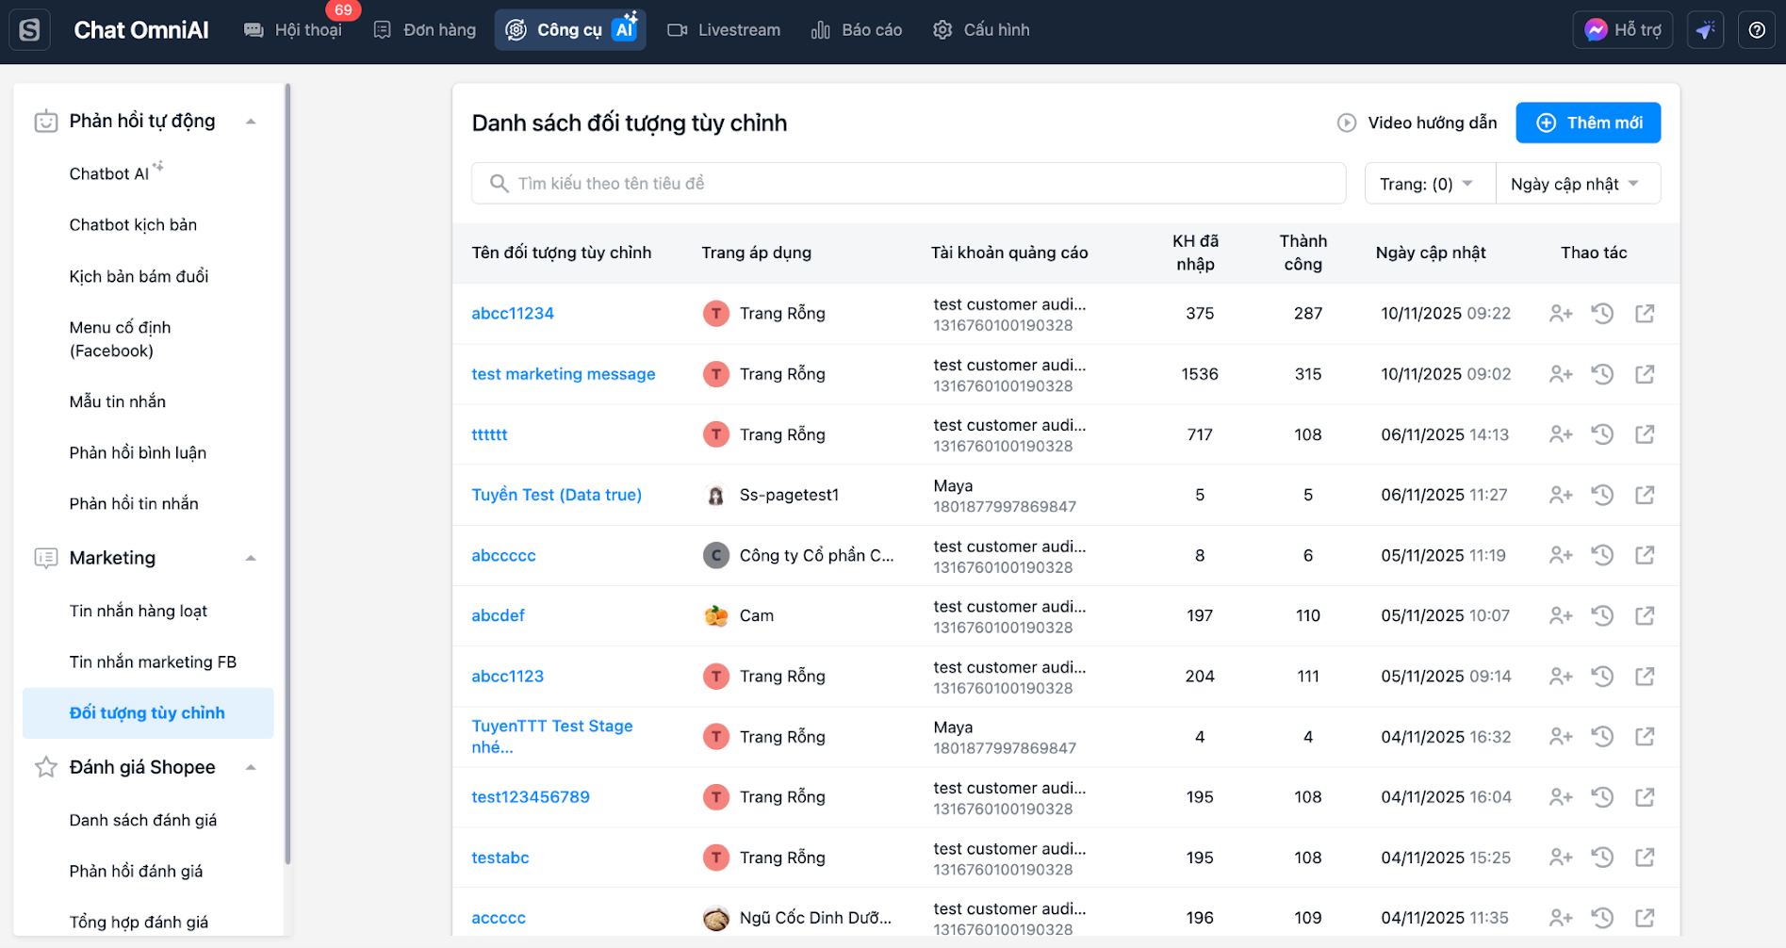
Task: Click Chat OmniAI logo icon
Action: (29, 30)
